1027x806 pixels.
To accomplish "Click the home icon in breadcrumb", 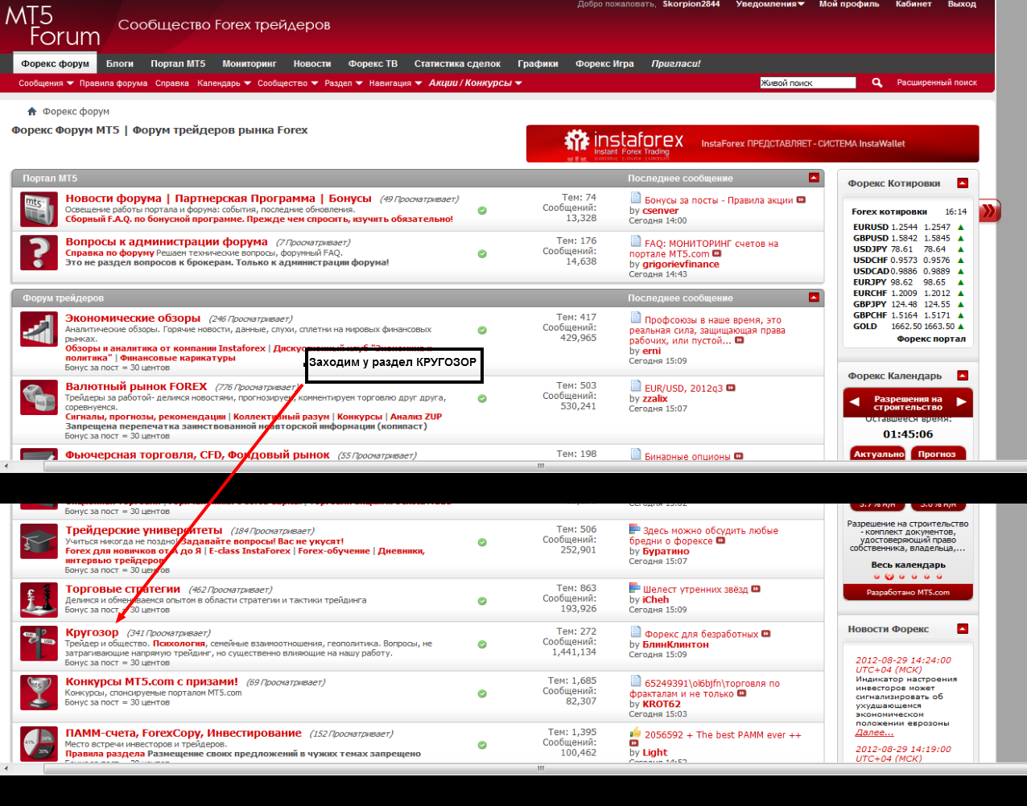I will pos(32,112).
